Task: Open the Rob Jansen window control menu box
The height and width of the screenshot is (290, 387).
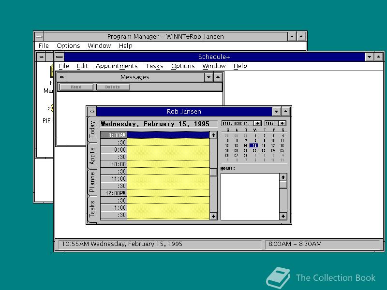Action: coord(92,112)
